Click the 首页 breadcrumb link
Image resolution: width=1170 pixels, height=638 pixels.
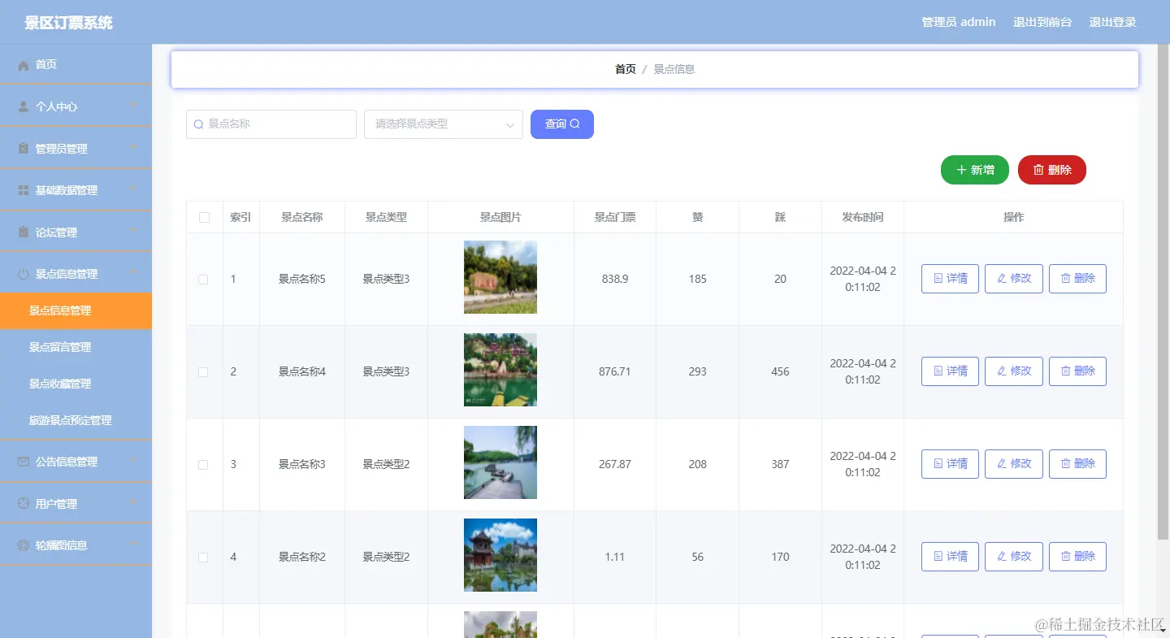625,69
